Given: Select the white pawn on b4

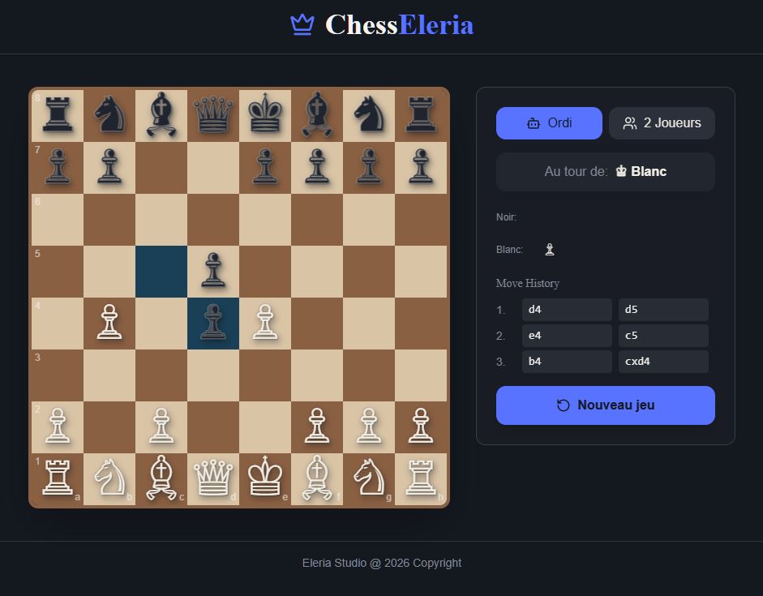Looking at the screenshot, I should [109, 323].
